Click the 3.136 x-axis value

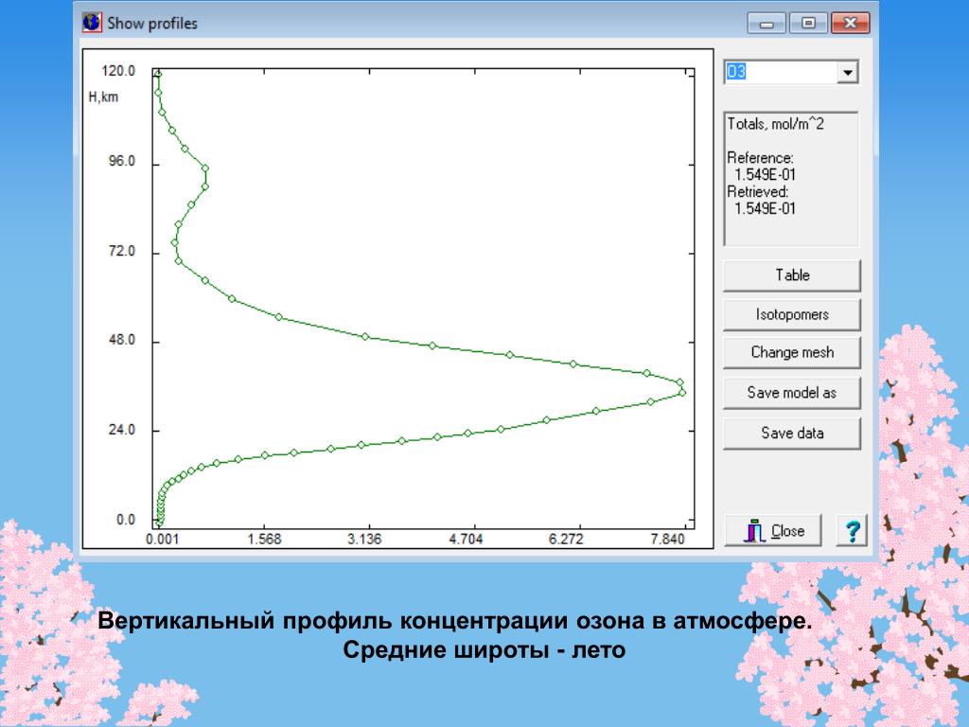tap(364, 539)
